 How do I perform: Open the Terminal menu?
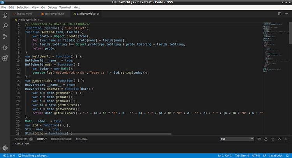point(66,7)
